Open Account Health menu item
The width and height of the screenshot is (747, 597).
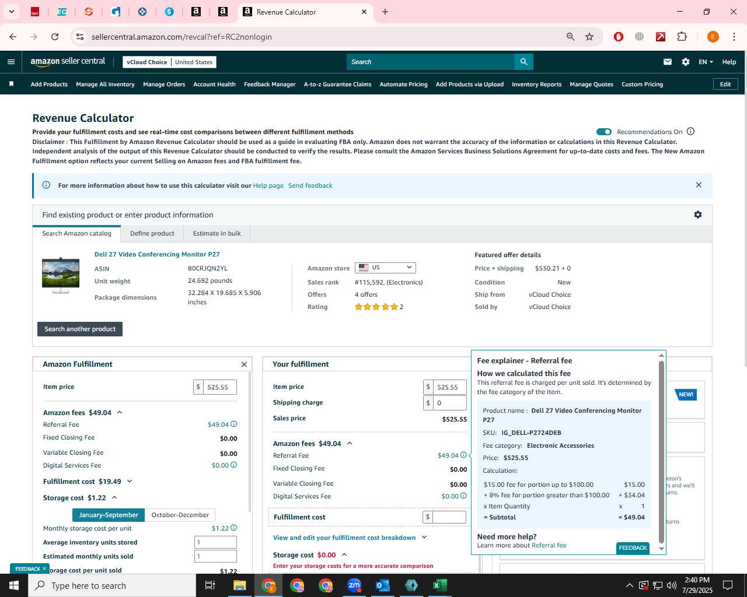point(214,84)
